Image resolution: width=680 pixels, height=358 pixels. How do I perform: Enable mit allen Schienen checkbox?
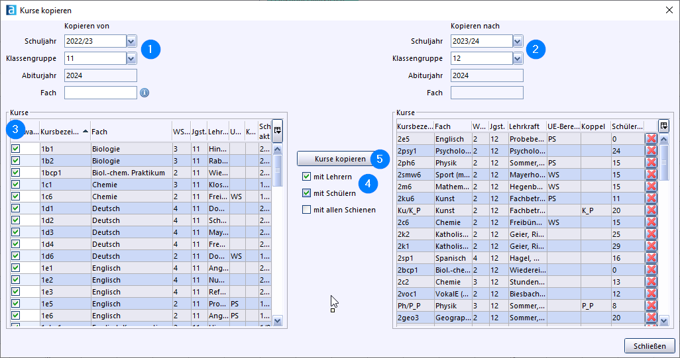pyautogui.click(x=307, y=210)
